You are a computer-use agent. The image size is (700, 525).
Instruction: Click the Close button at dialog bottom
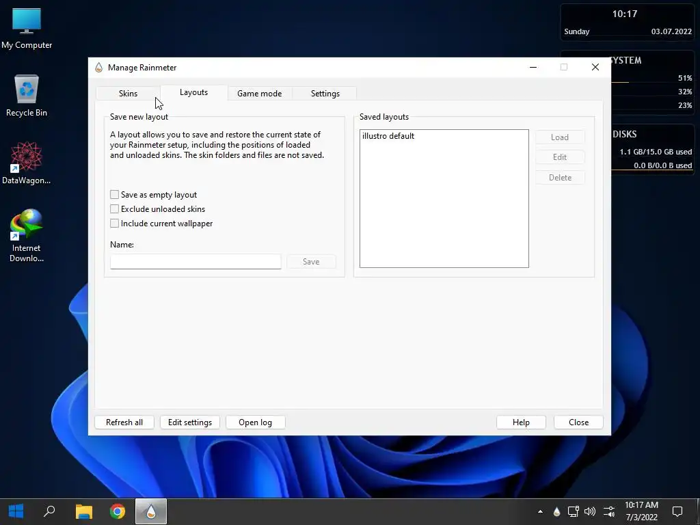(578, 422)
